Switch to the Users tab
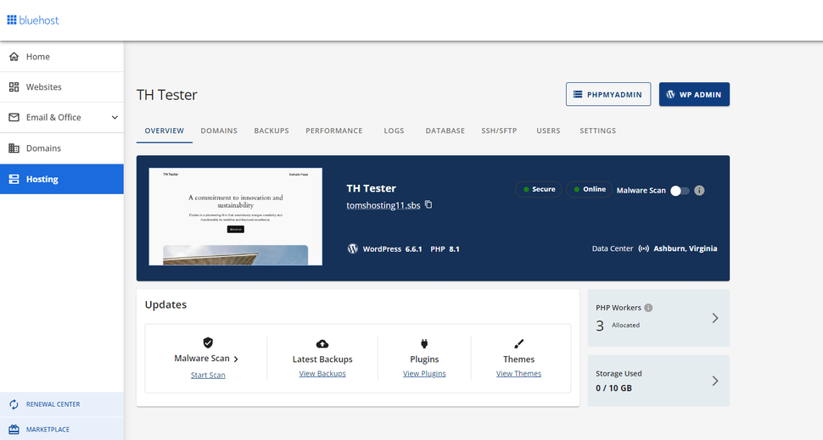Viewport: 823px width, 440px height. coord(548,131)
